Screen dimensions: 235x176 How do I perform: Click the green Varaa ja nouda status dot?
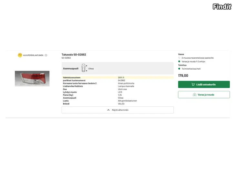click(x=179, y=61)
